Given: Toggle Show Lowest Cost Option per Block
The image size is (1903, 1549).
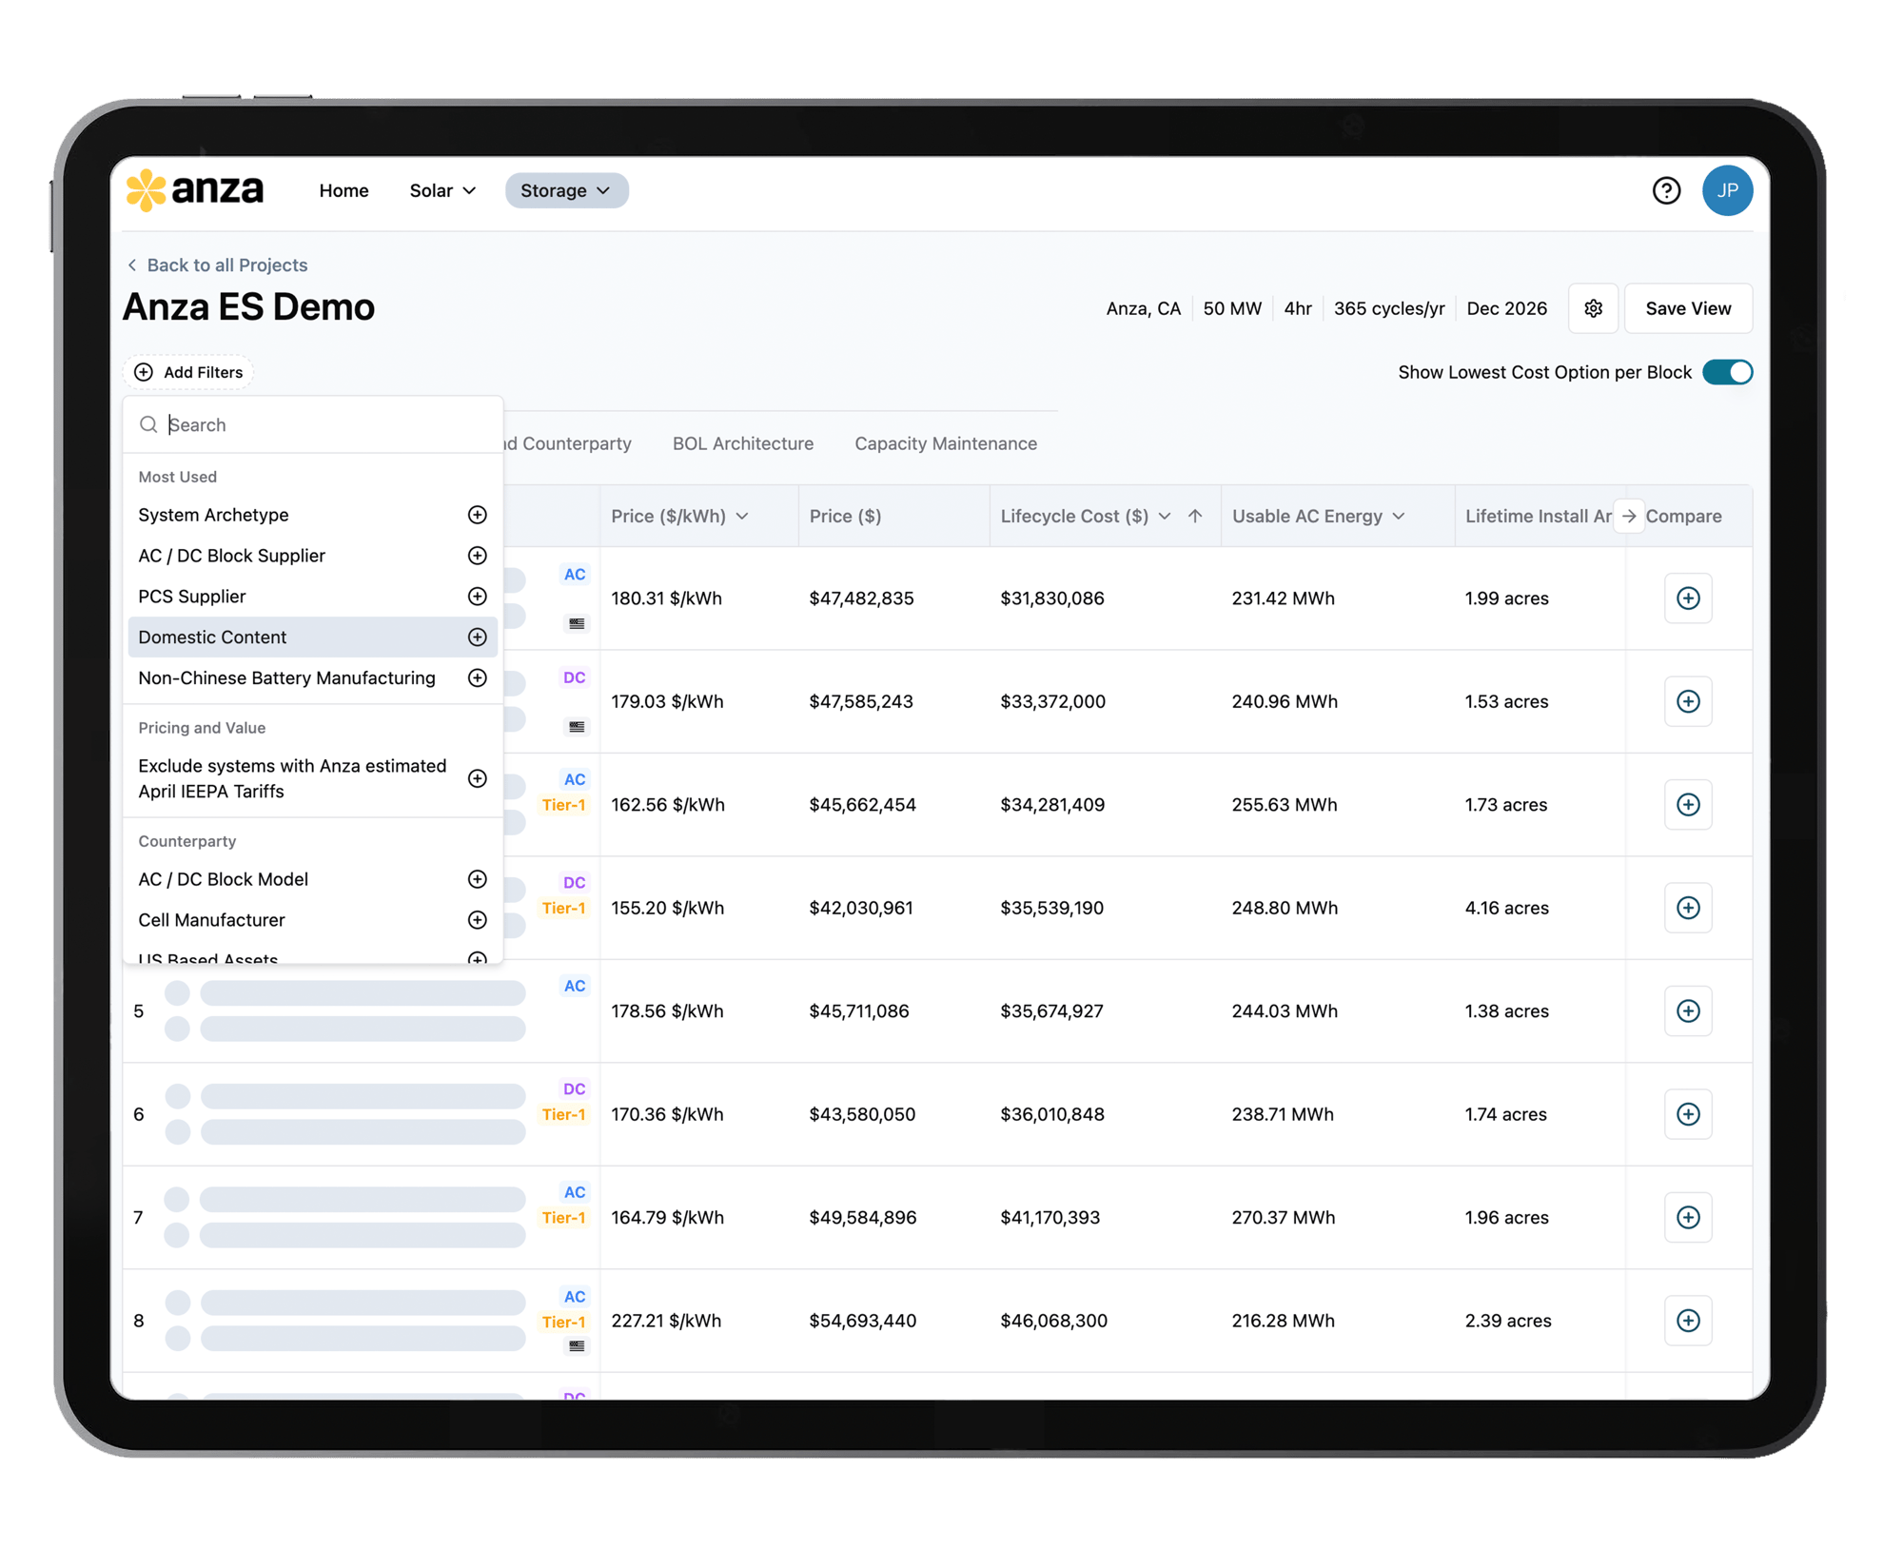Looking at the screenshot, I should coord(1727,372).
